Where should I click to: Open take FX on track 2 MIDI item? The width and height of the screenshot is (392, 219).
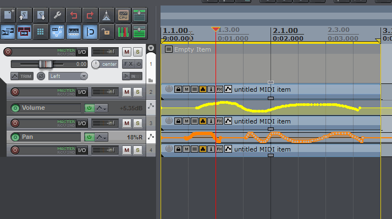pos(219,89)
